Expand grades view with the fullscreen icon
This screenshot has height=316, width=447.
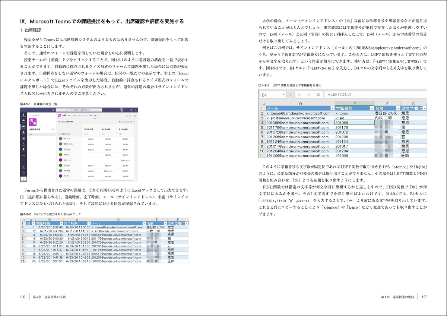point(127,116)
